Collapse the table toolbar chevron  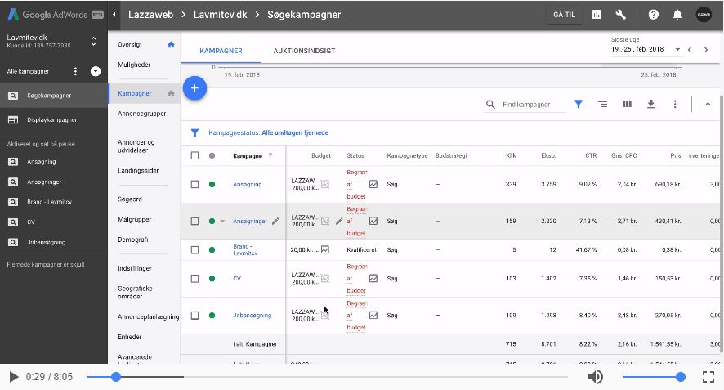coord(708,104)
